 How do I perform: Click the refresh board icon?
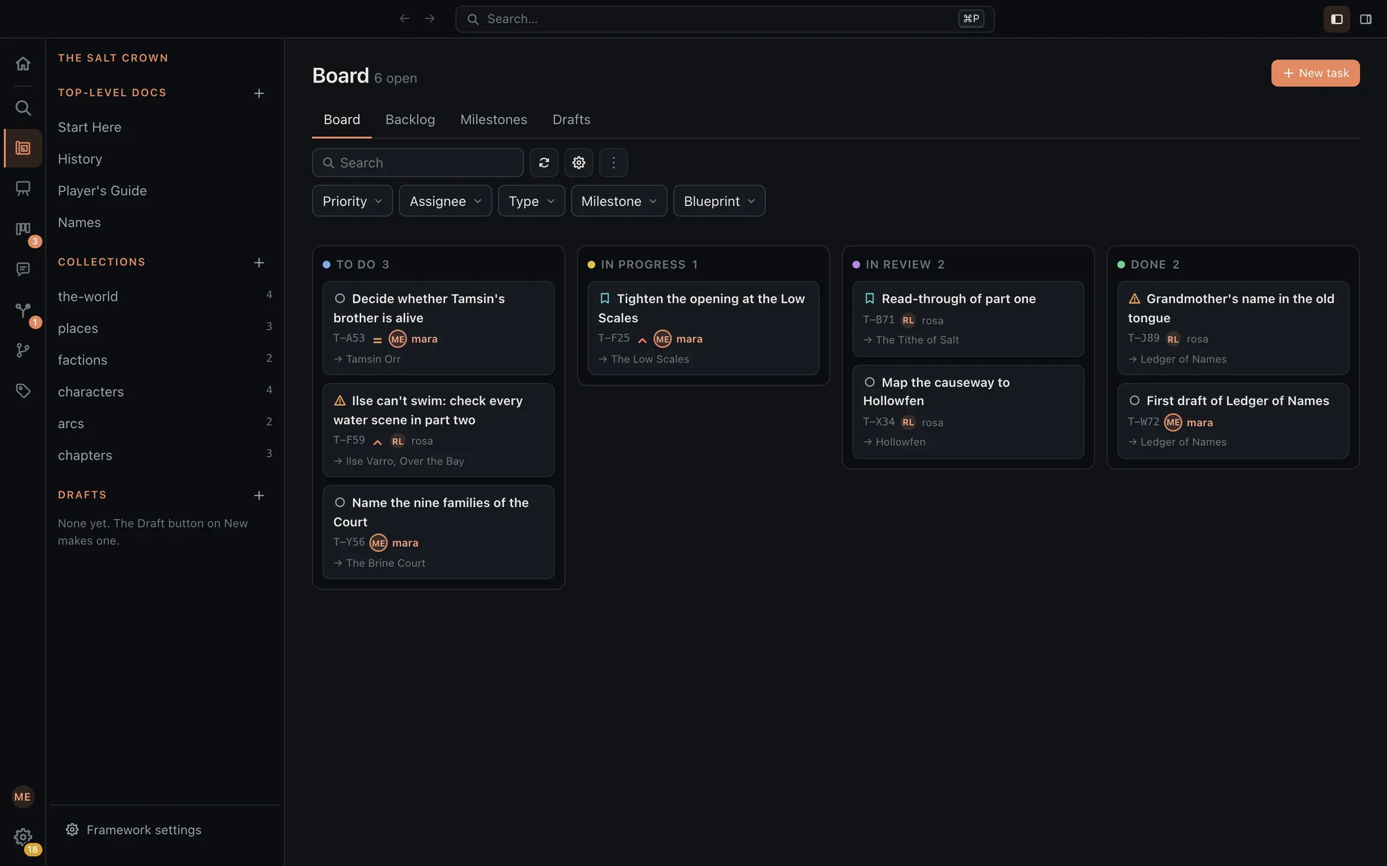click(544, 163)
